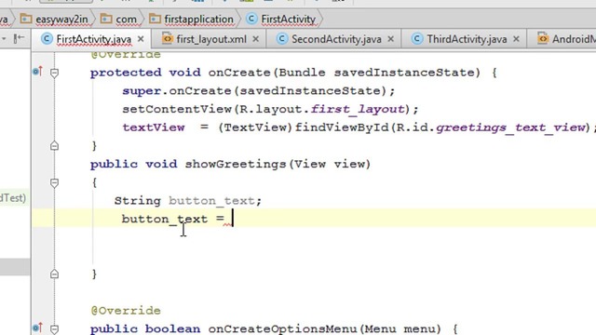596x335 pixels.
Task: Collapse the onCreateOptionsMenu method fold marker
Action: 54,329
